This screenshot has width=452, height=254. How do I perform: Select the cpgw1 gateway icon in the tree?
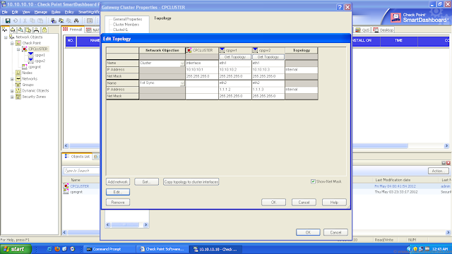click(31, 55)
